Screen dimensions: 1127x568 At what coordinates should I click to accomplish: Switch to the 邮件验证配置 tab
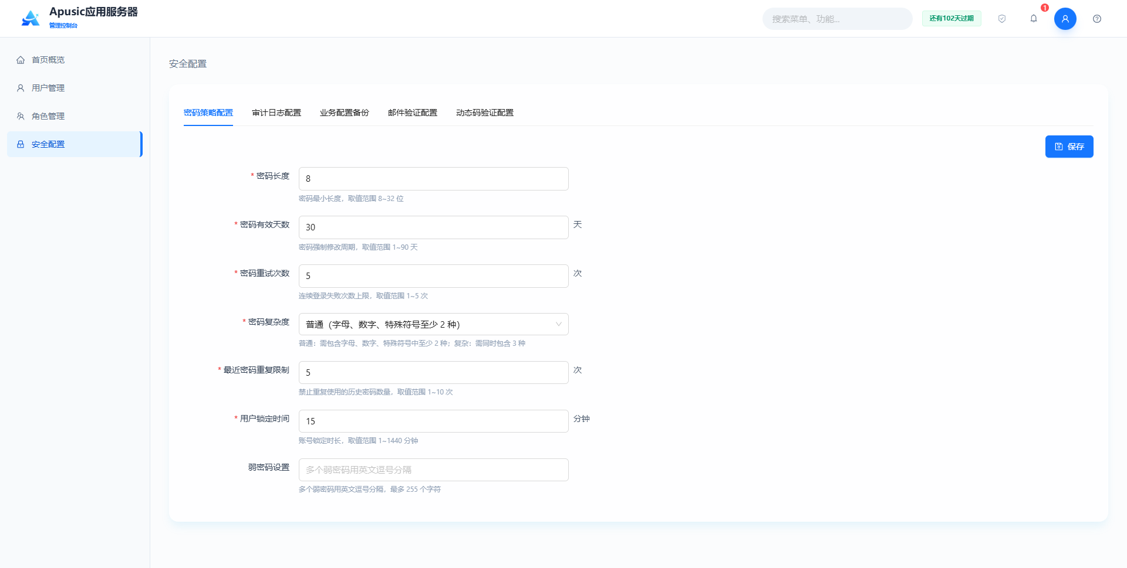click(x=413, y=113)
